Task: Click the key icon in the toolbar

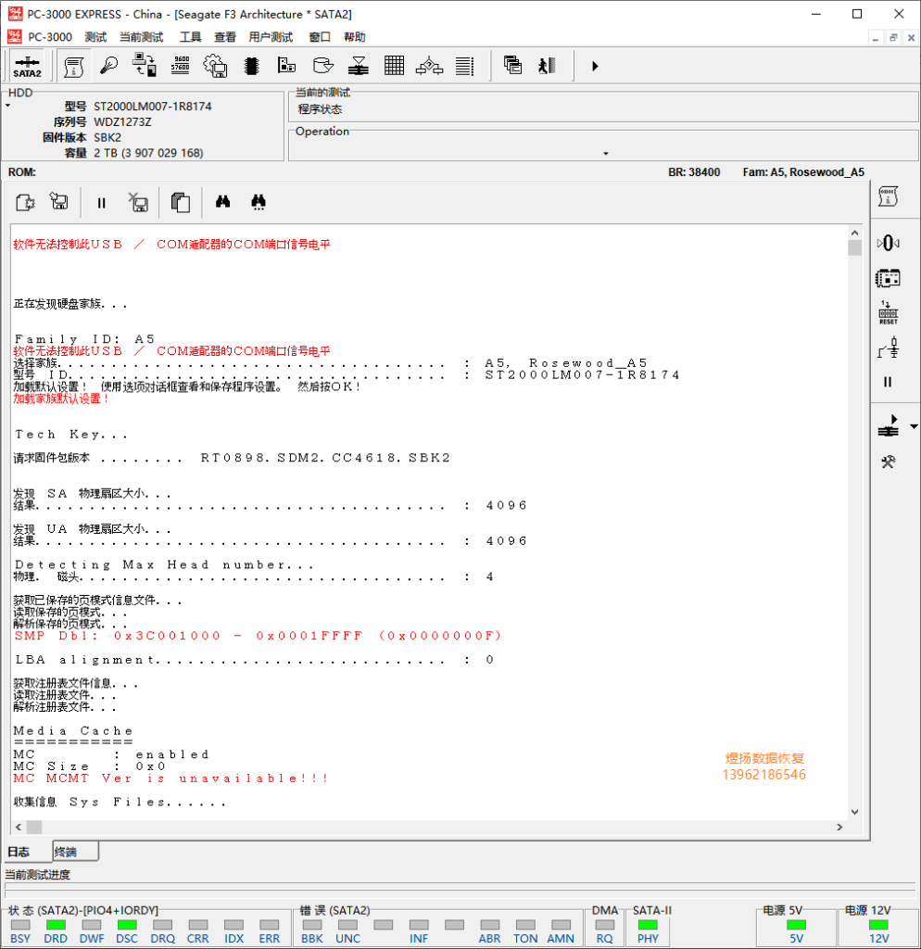Action: (x=109, y=66)
